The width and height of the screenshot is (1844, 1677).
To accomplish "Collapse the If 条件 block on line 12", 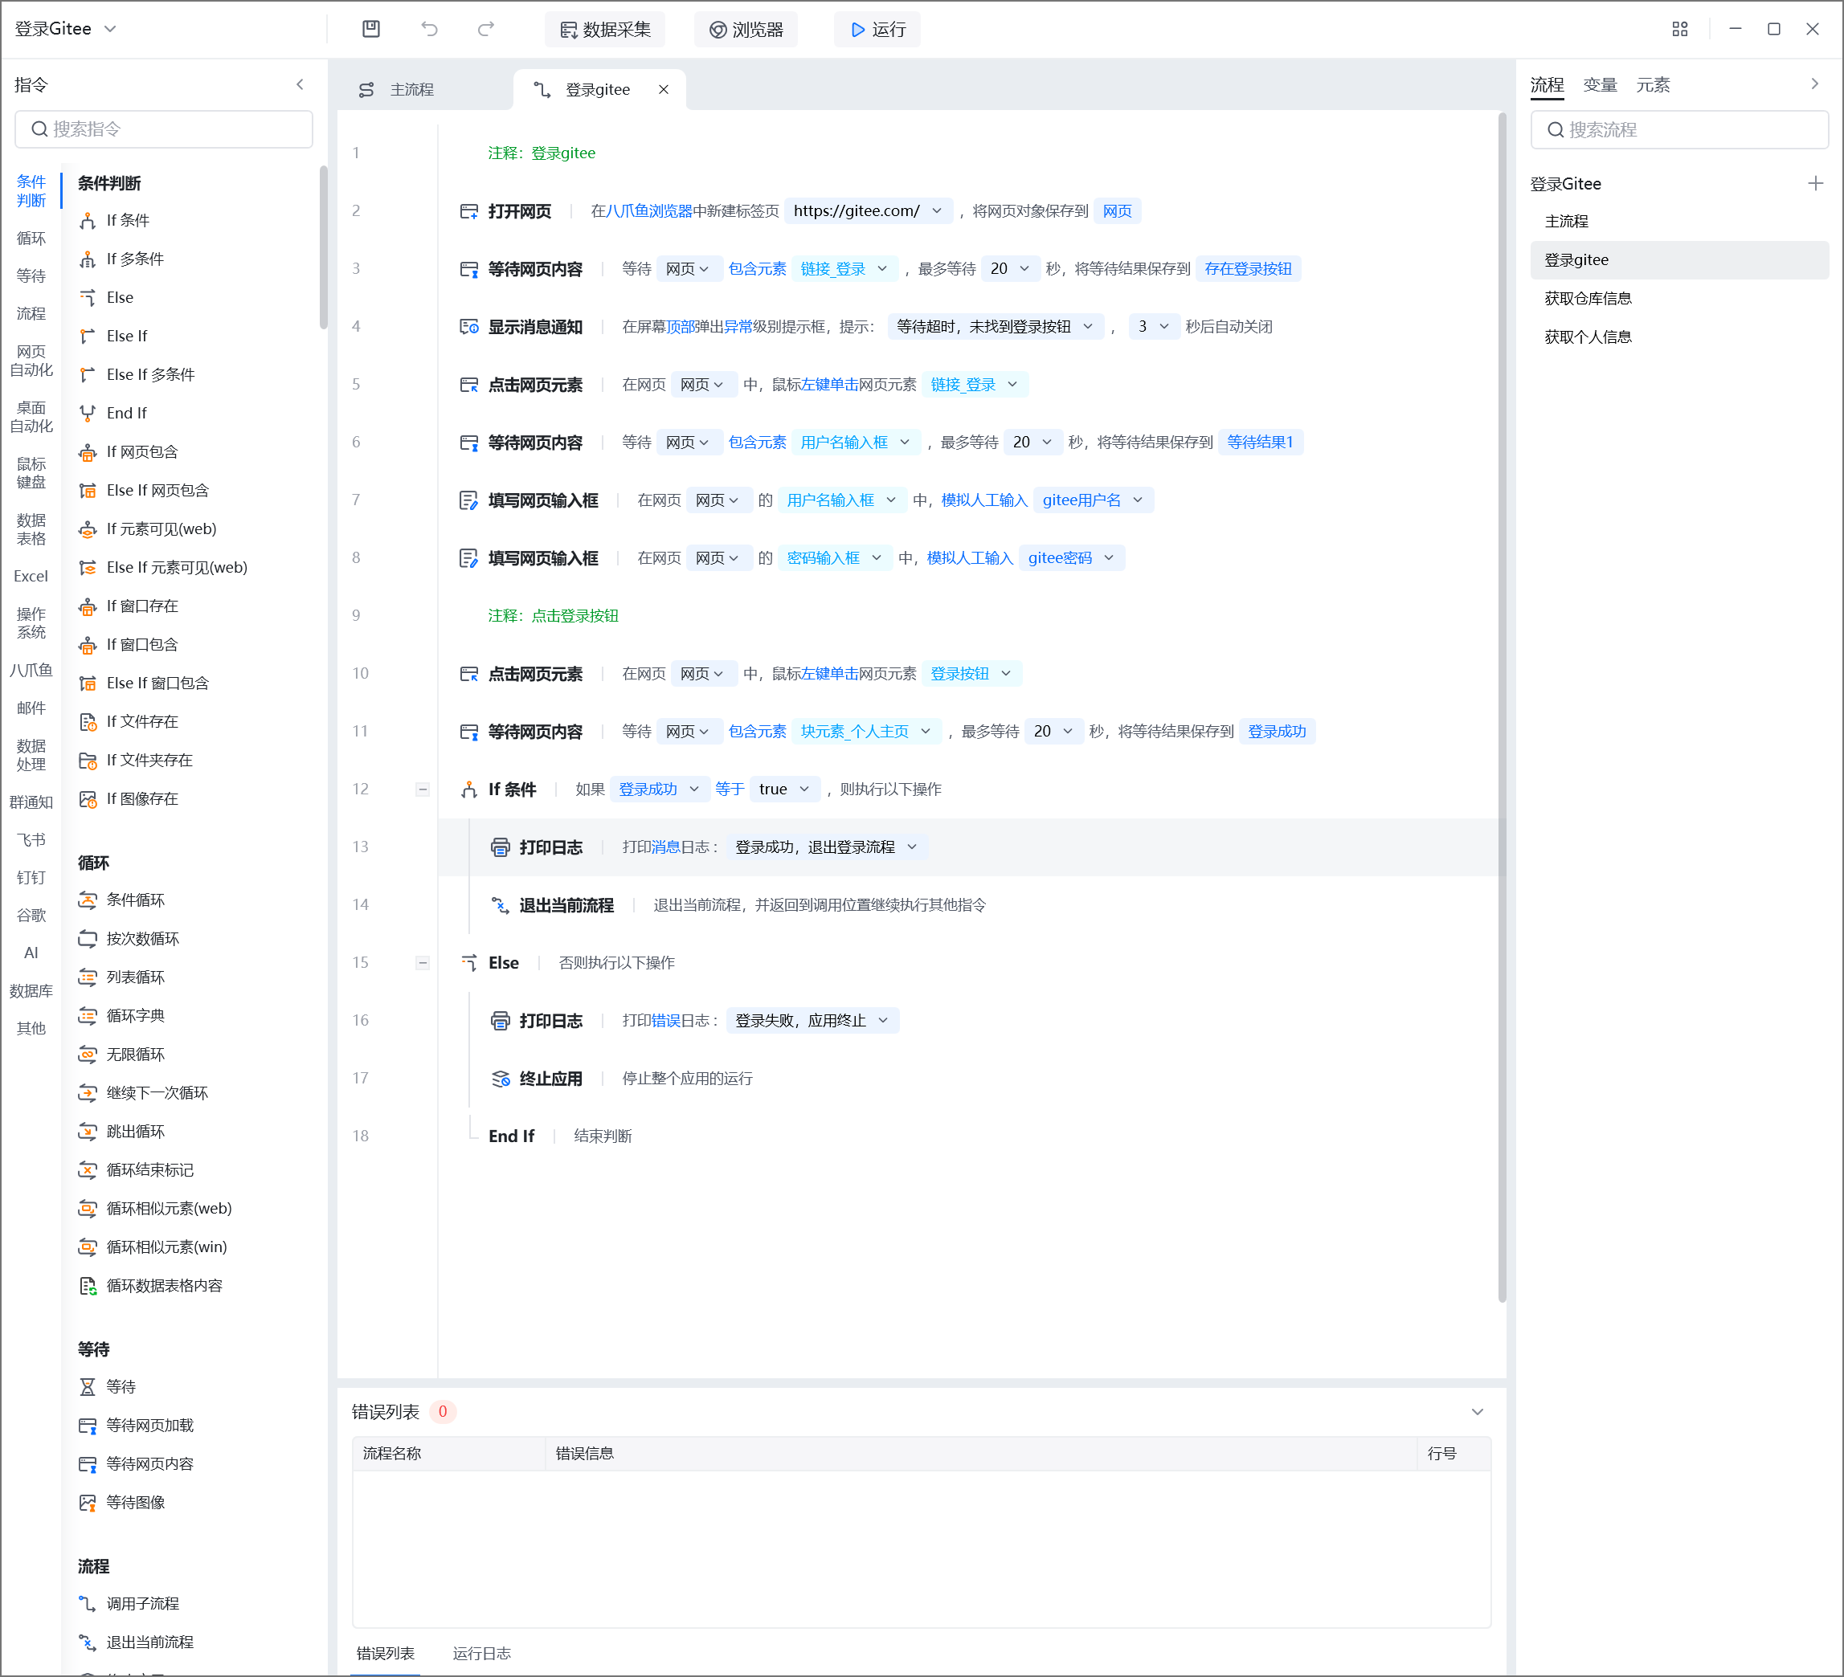I will [423, 790].
